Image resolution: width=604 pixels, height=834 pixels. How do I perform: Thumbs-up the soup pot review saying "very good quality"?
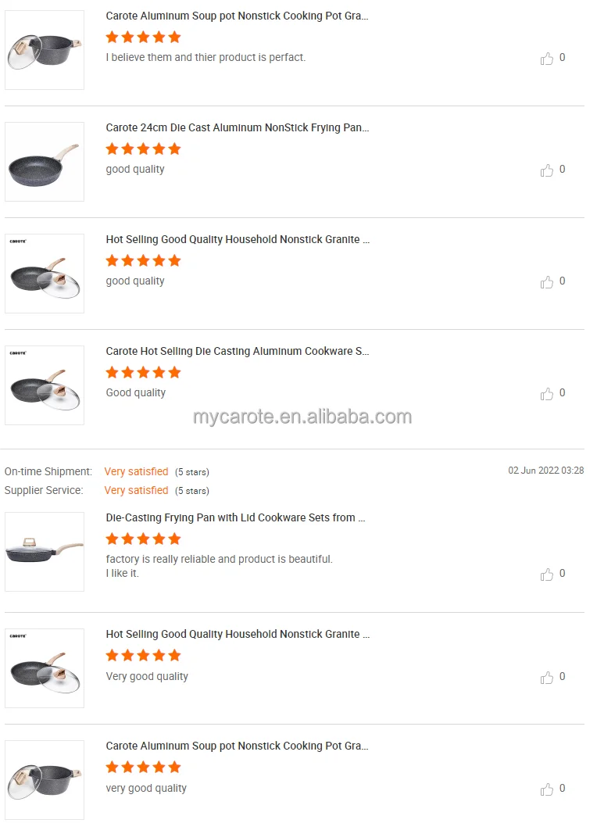click(x=547, y=789)
